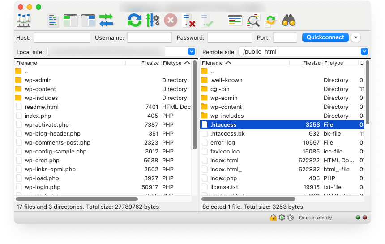The width and height of the screenshot is (385, 244).
Task: Disconnect from the current server
Action: coord(188,20)
